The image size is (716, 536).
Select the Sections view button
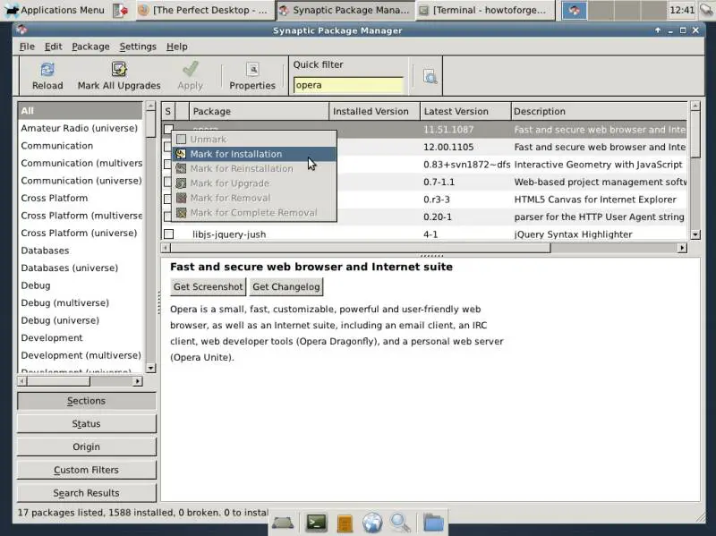coord(86,401)
